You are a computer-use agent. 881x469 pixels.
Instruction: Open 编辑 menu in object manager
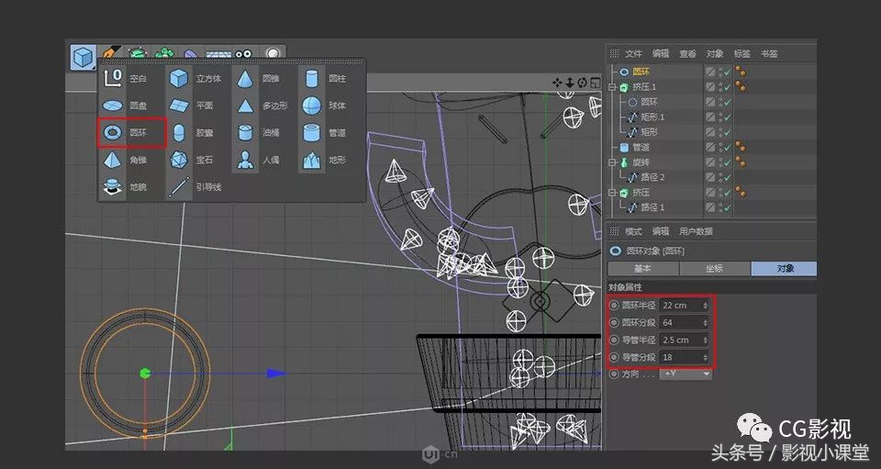661,53
